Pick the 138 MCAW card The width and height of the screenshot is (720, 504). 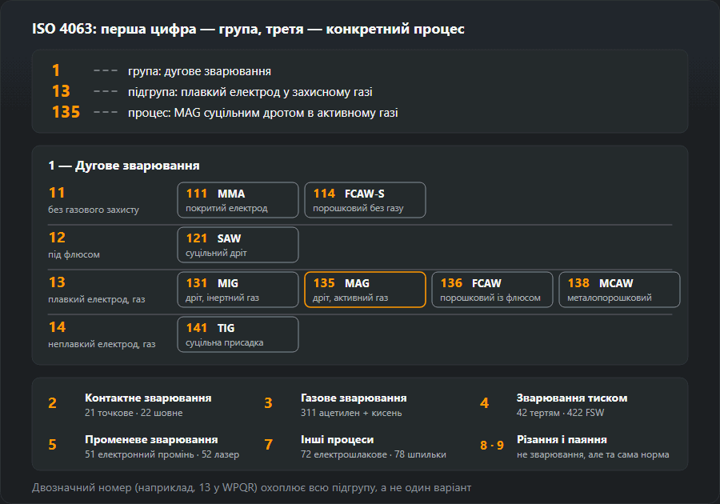619,290
